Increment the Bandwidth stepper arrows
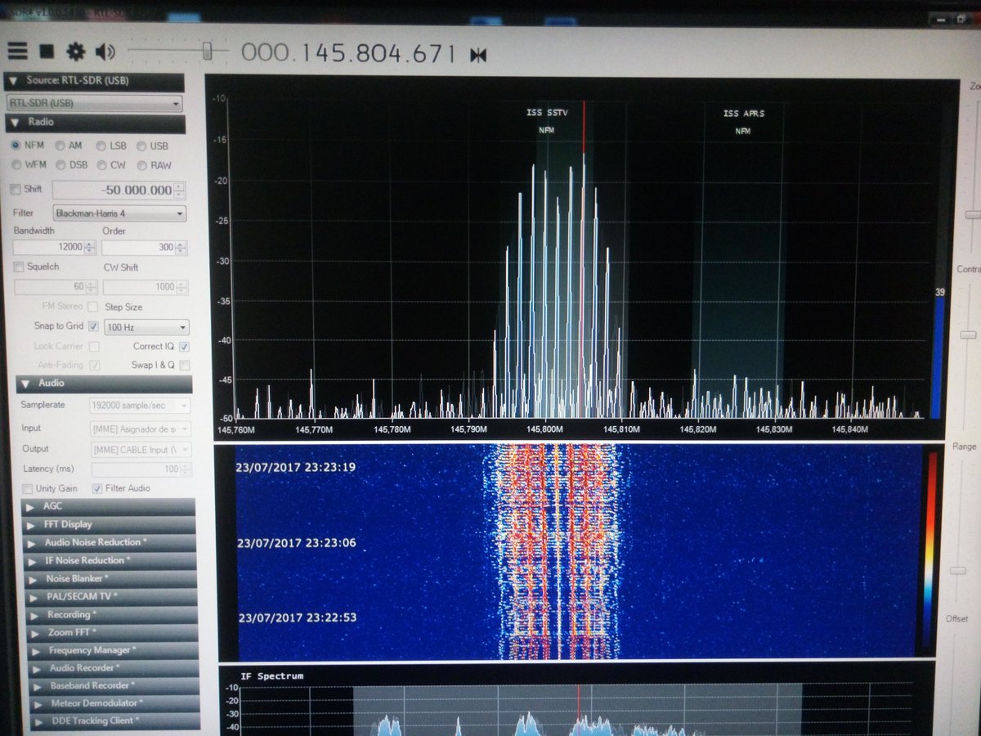Screen dimensions: 981x736 91,244
